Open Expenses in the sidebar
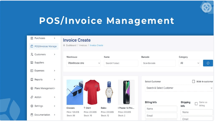The width and height of the screenshot is (219, 123). (x=40, y=71)
